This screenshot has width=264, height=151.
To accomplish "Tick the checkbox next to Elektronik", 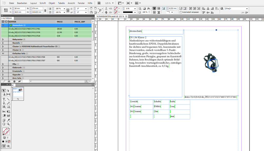I will pos(11,67).
